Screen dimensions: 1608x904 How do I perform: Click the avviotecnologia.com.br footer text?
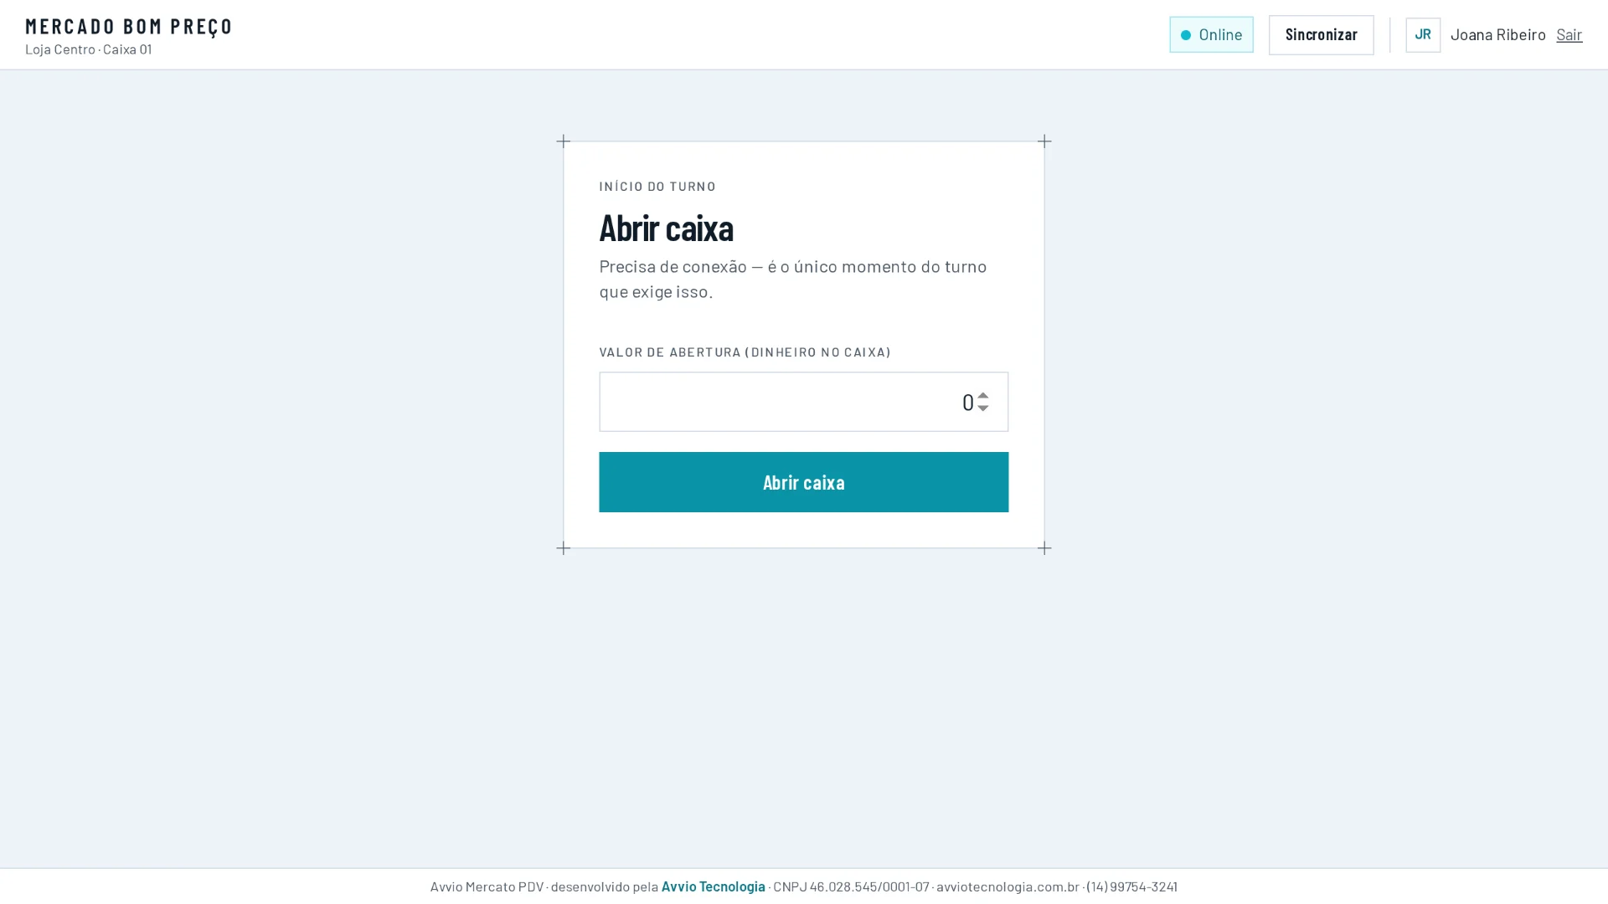tap(1008, 886)
